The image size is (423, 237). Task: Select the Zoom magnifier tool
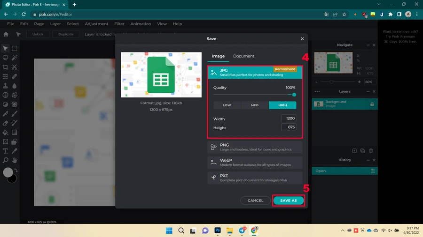5,160
